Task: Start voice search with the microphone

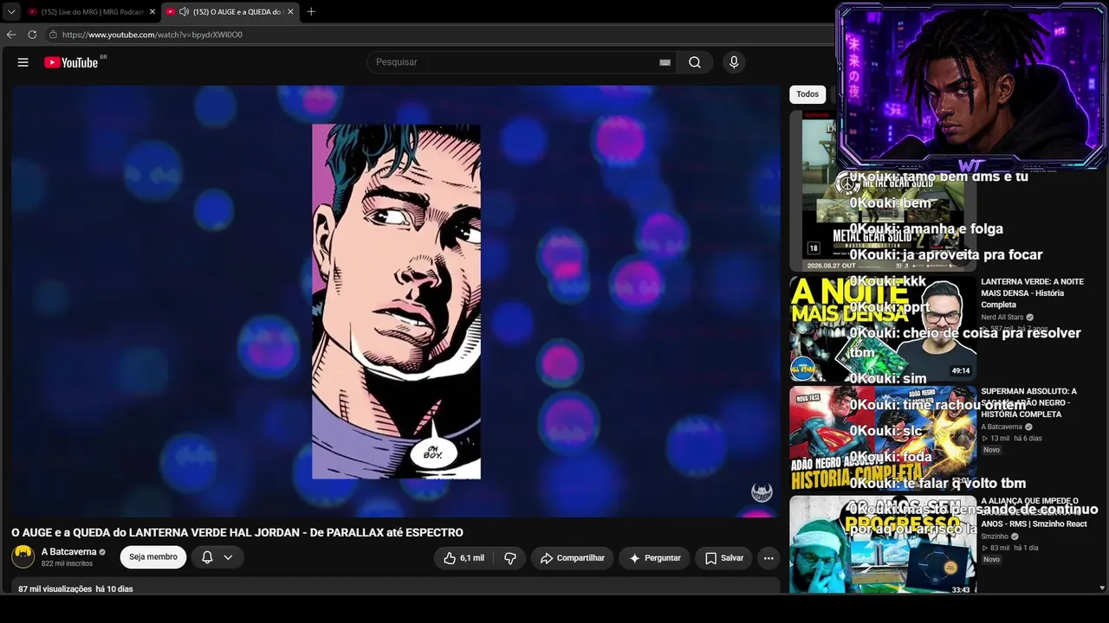Action: pyautogui.click(x=734, y=62)
